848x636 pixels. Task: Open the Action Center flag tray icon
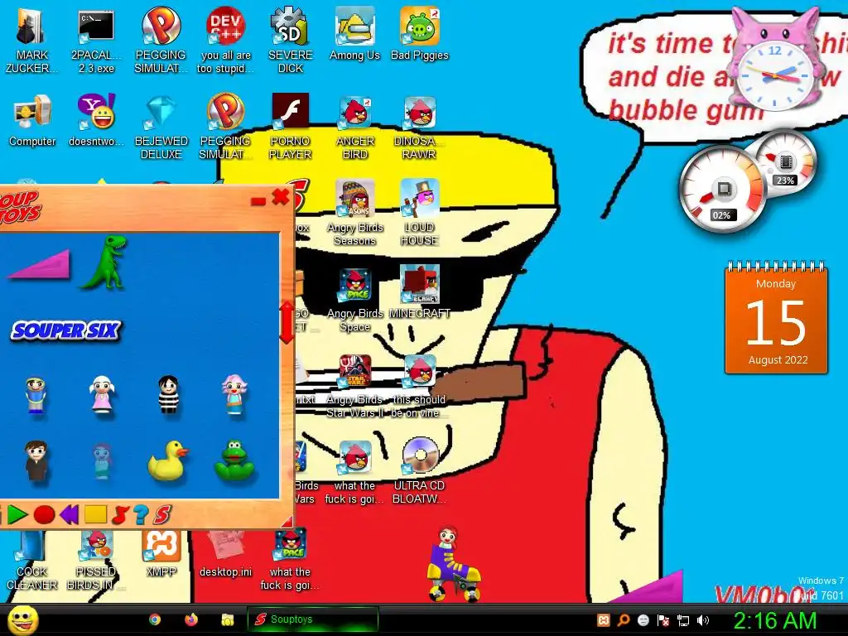[x=663, y=620]
